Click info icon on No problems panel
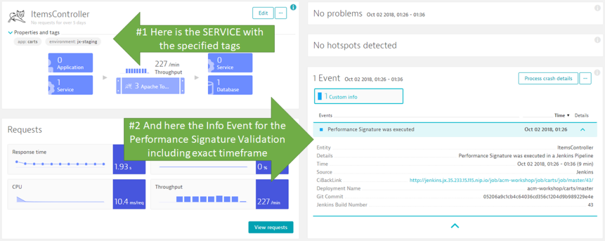This screenshot has width=605, height=241. coord(597,8)
